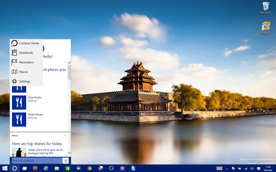
Task: Click the Steak House fork-and-knife tile
Action: [19, 120]
